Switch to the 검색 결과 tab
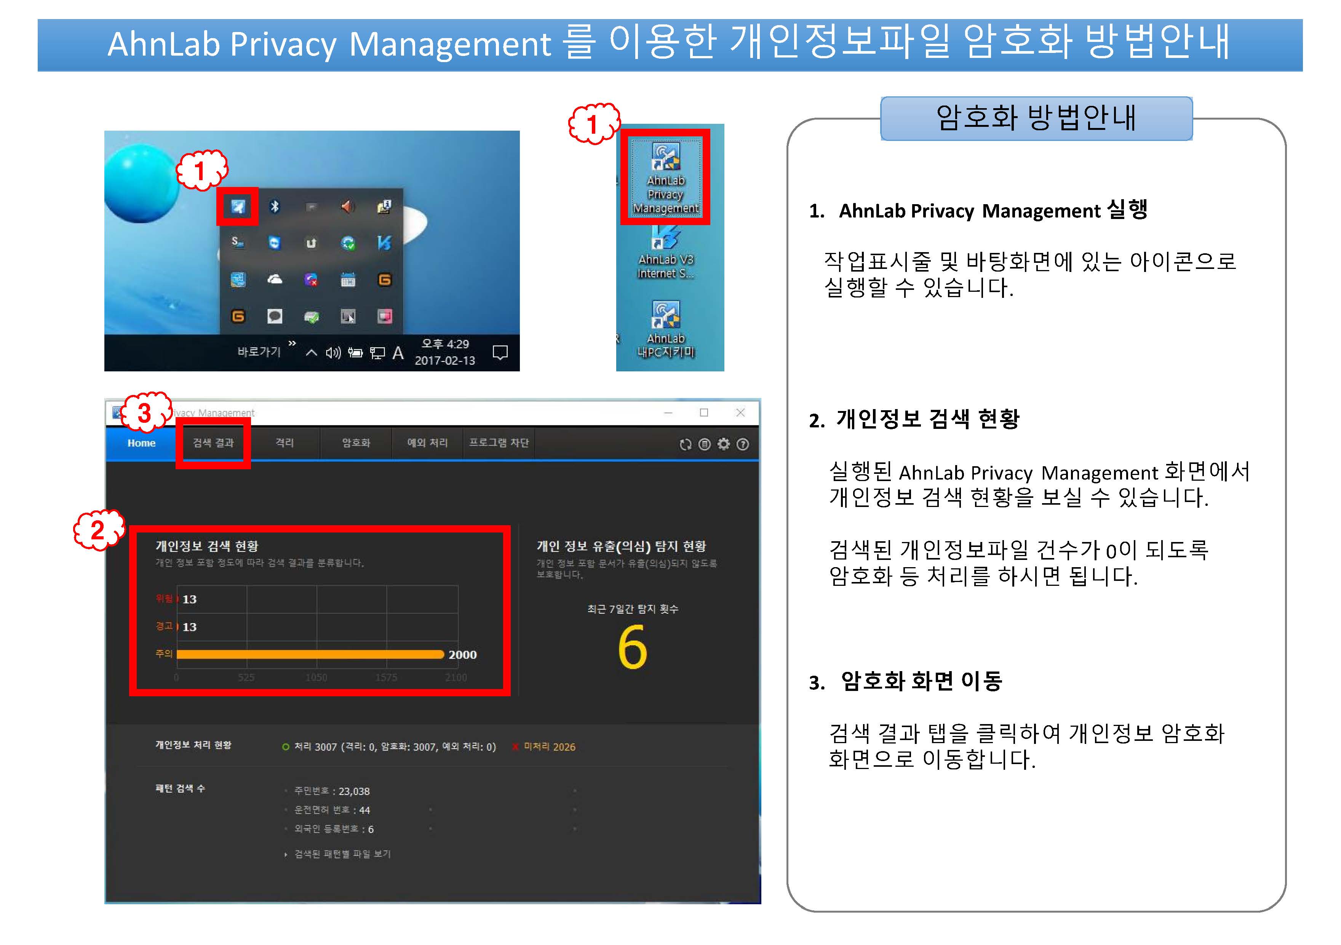This screenshot has height=945, width=1341. pyautogui.click(x=214, y=443)
